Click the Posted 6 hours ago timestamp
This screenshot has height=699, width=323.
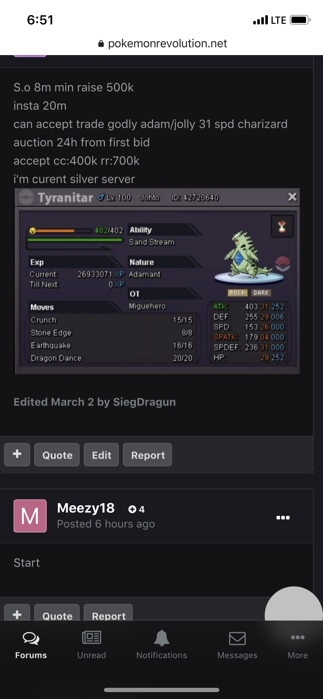pyautogui.click(x=106, y=524)
